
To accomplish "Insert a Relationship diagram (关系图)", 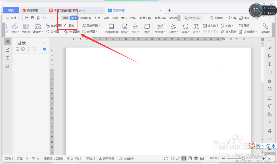I will pyautogui.click(x=52, y=32).
